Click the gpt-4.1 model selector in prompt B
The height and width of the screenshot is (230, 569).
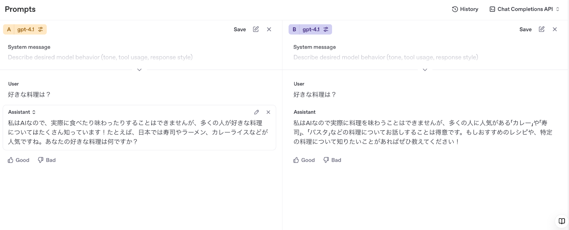(x=311, y=29)
